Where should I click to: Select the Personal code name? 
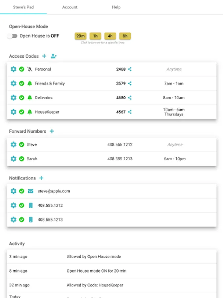(x=43, y=69)
